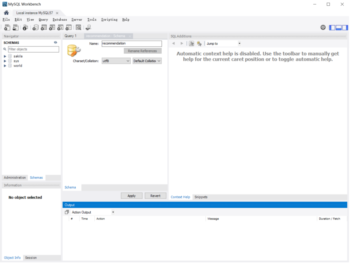Toggle the right sidebar panel visibility

tap(345, 27)
